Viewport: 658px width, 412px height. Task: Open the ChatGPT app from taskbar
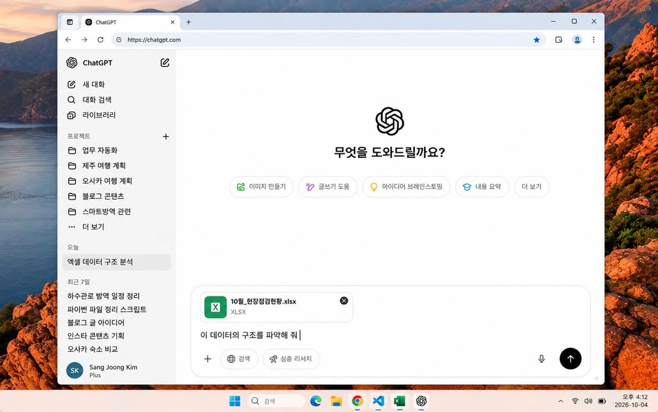(x=422, y=401)
